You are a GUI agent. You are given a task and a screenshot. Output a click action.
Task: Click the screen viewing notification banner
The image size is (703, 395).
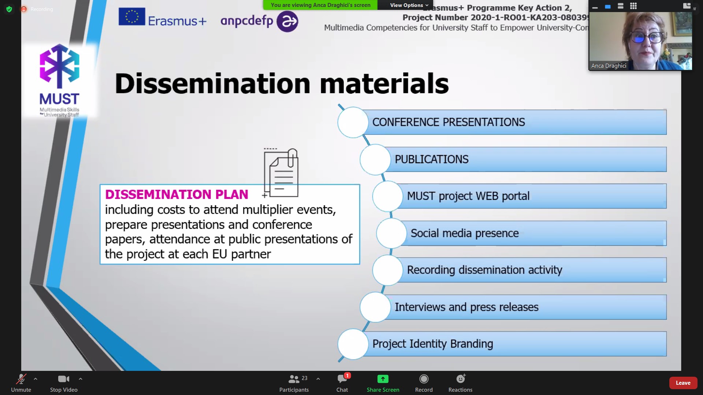[320, 5]
